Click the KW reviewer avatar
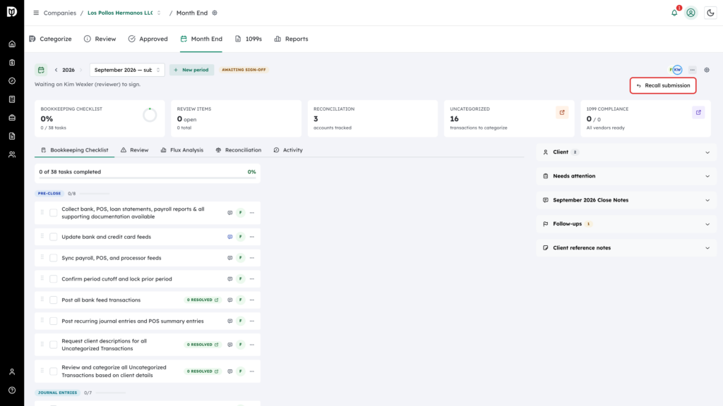 click(677, 70)
